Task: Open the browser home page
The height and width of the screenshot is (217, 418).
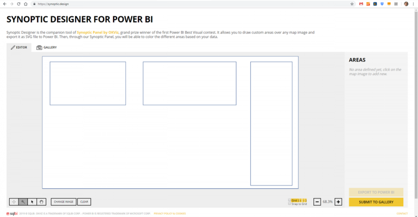Action: 26,4
